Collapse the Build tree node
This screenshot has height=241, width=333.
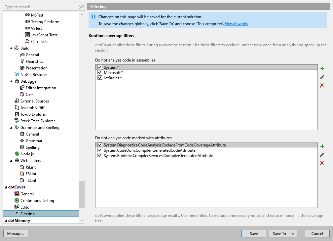(x=11, y=48)
